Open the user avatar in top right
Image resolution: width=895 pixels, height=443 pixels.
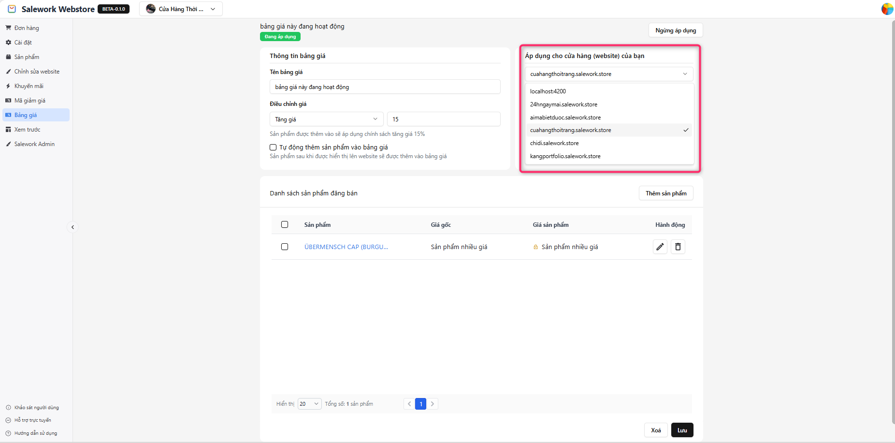click(x=887, y=9)
